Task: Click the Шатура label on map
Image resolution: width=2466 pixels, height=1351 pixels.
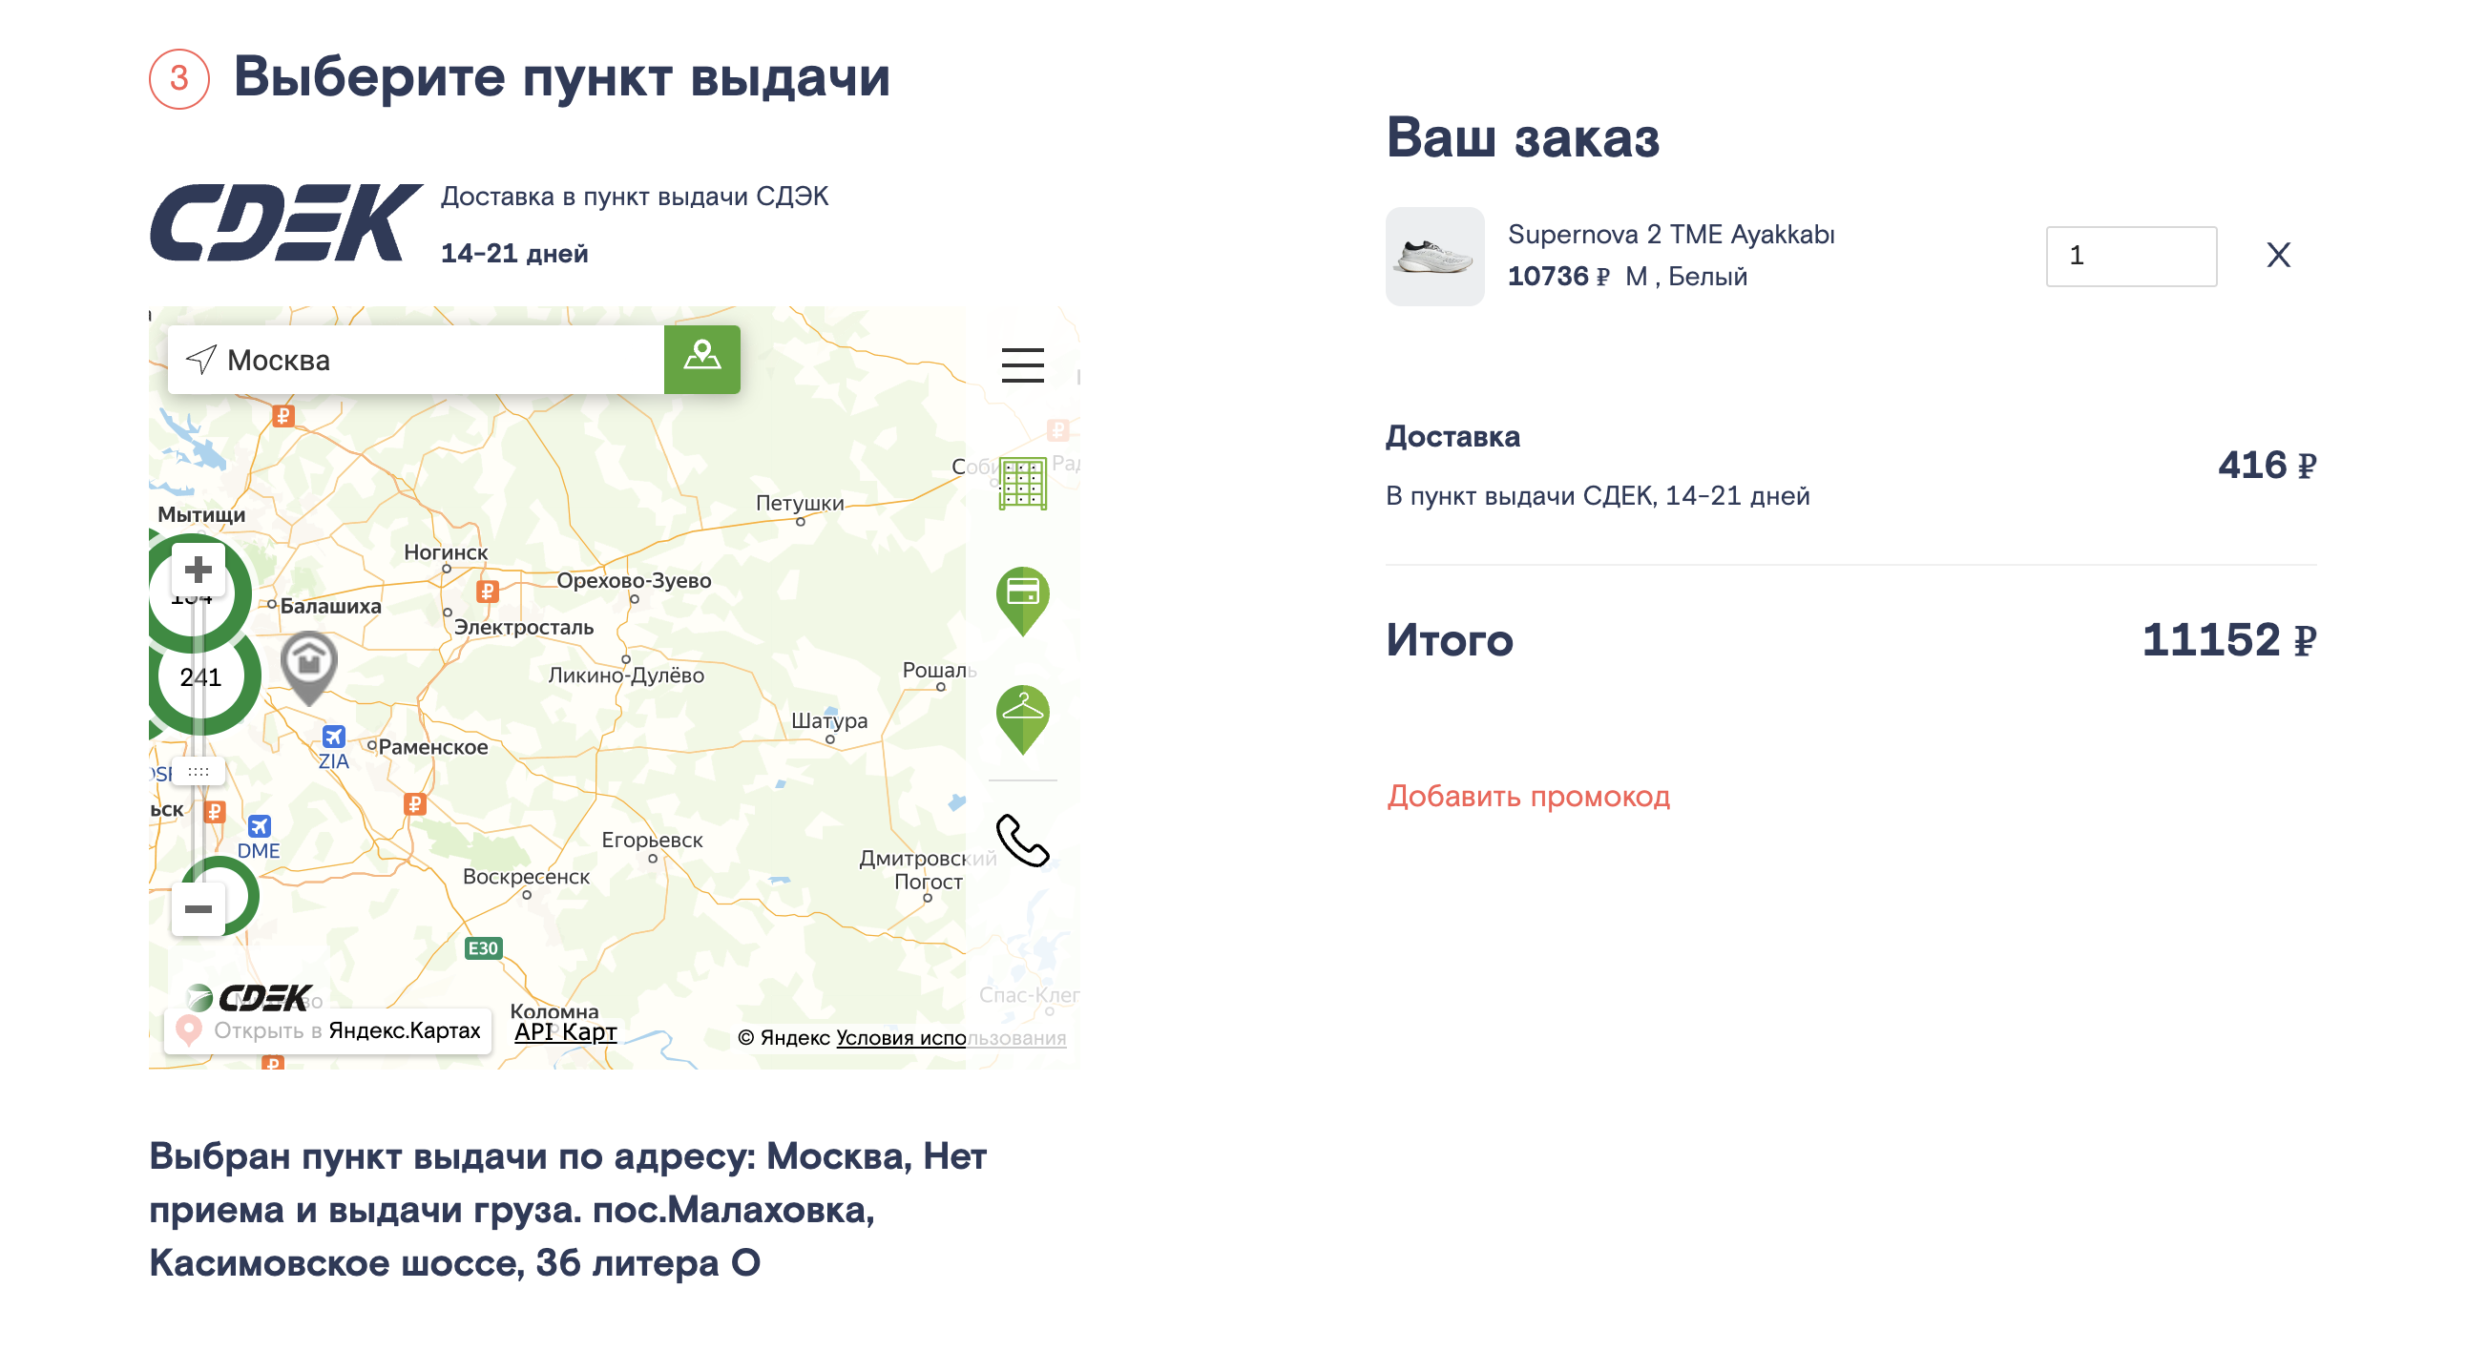Action: point(829,720)
